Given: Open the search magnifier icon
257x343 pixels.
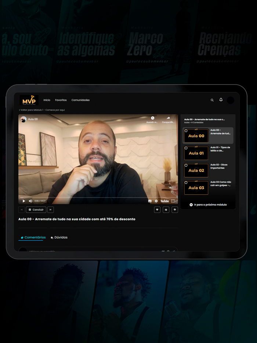Looking at the screenshot, I should click(x=212, y=100).
